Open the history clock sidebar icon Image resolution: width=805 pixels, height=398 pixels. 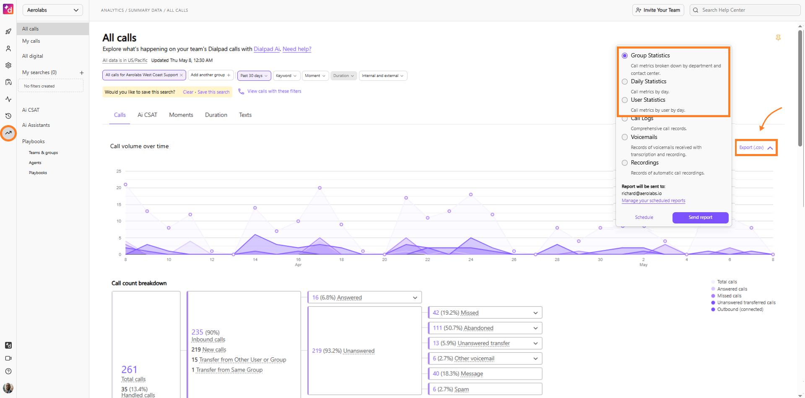click(x=8, y=116)
